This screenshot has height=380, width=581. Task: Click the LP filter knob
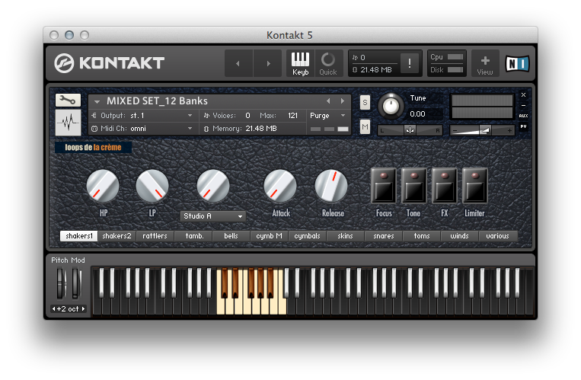152,186
